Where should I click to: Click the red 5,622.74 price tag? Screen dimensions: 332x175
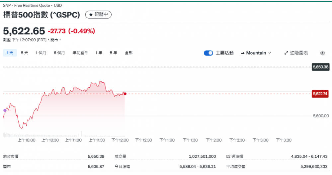click(x=320, y=94)
